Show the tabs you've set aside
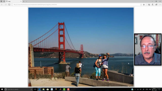The width and height of the screenshot is (162, 91). [1, 1]
